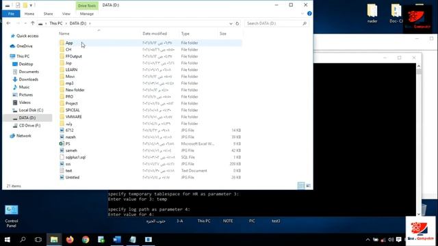The width and height of the screenshot is (438, 246).
Task: Select Quick access in the navigation pane
Action: 27,36
